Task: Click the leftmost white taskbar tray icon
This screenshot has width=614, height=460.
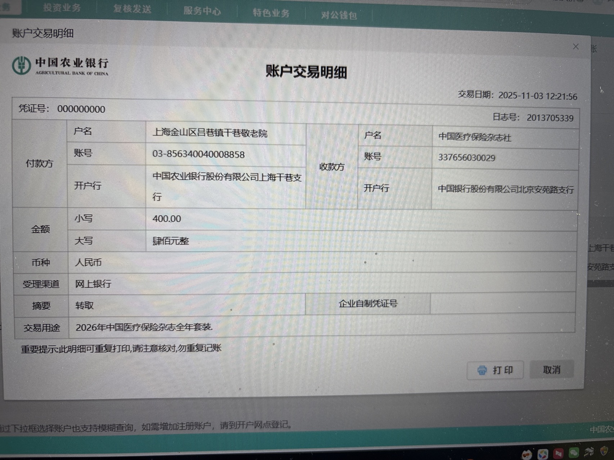Action: [x=527, y=455]
